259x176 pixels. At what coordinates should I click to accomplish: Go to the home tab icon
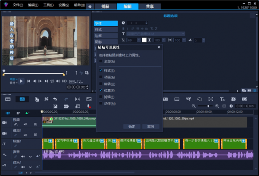tap(90, 6)
